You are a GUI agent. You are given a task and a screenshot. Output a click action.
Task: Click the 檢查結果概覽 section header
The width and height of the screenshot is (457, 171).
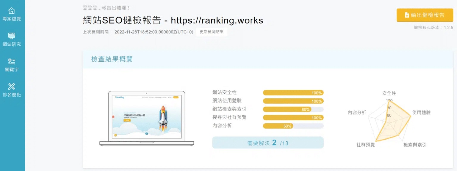click(x=112, y=59)
